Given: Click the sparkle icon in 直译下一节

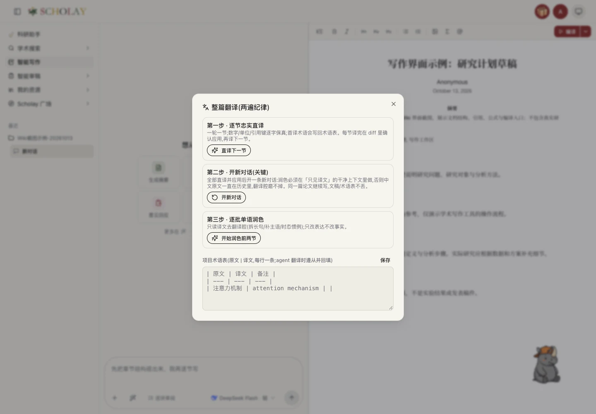Looking at the screenshot, I should click(x=215, y=150).
